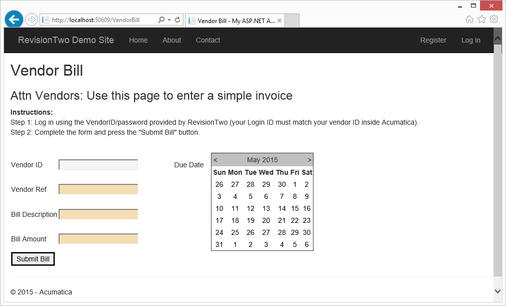Screen dimensions: 506x306
Task: Click the browser Forward arrow button
Action: point(31,20)
